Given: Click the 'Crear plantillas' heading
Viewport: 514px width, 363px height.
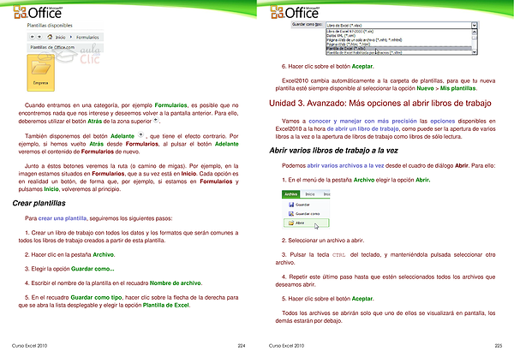Looking at the screenshot, I should point(39,203).
